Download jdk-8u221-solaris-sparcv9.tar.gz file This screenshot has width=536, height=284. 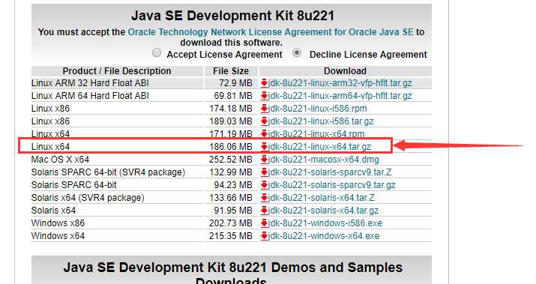pos(332,185)
